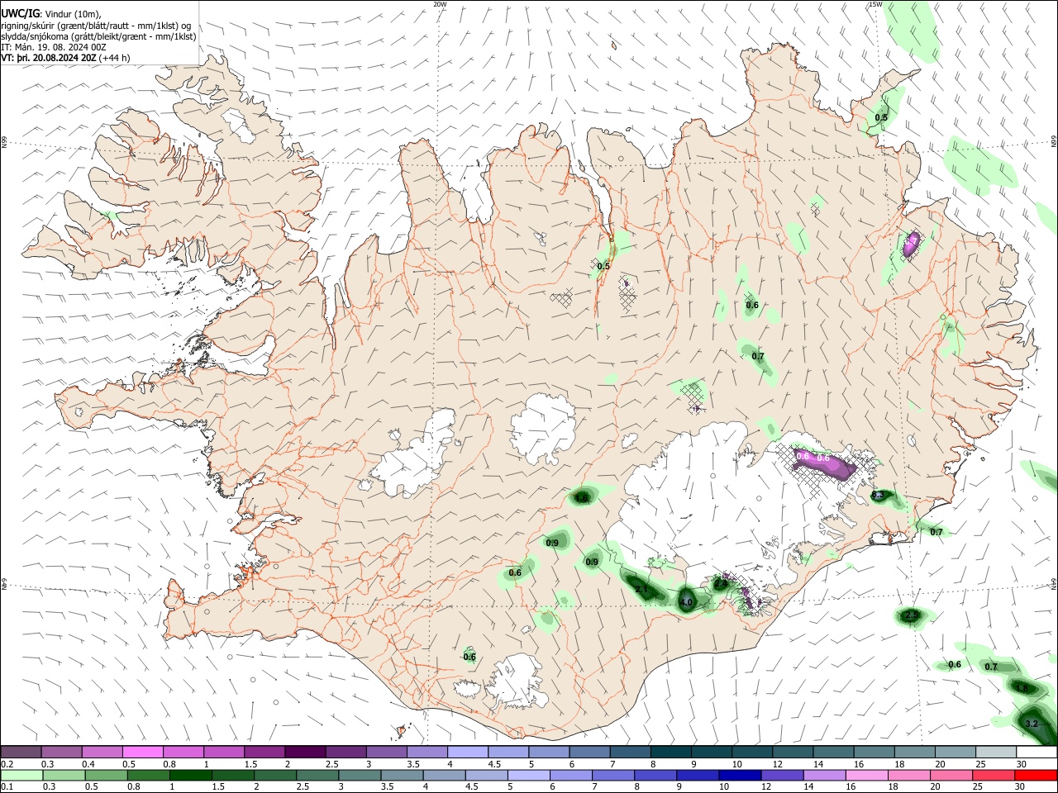Click the '20W' longitude label
The image size is (1058, 793).
(x=440, y=4)
